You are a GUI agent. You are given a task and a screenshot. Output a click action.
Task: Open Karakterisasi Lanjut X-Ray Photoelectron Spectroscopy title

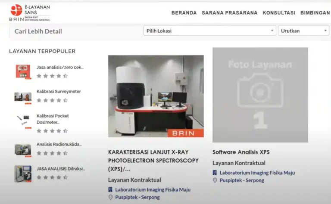tap(153, 160)
